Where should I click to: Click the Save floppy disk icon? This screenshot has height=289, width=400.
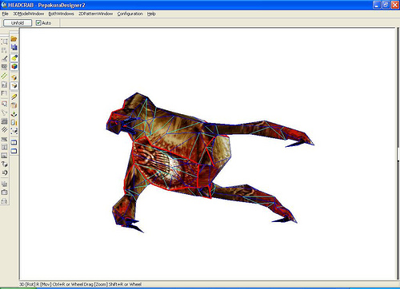click(14, 47)
